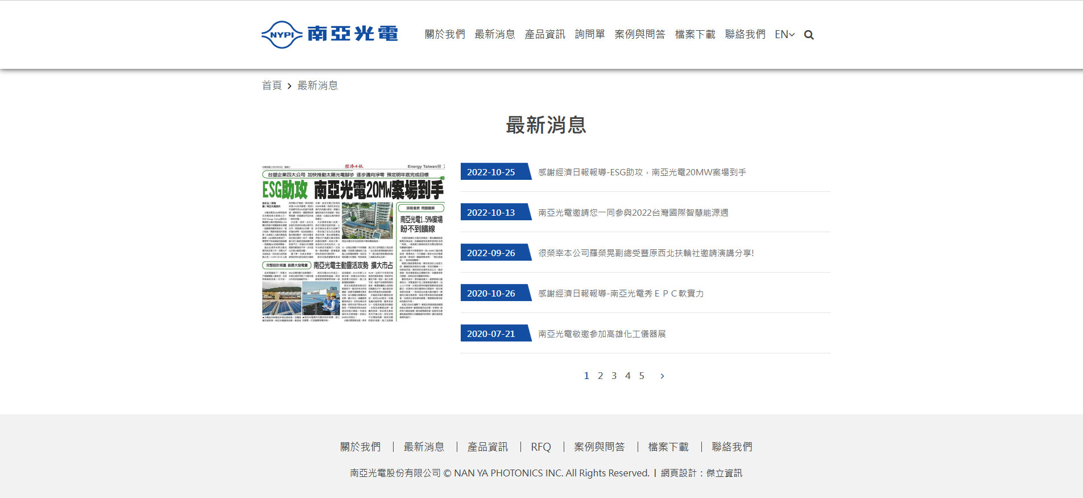Open the 2022台灣國際智慧能源週 news item
This screenshot has height=498, width=1083.
tap(633, 212)
